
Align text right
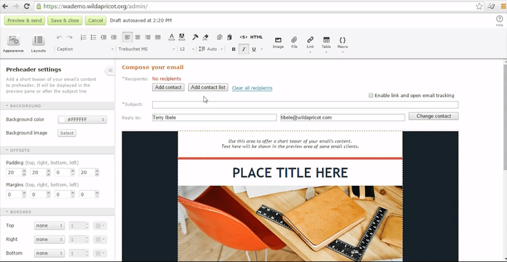148,37
